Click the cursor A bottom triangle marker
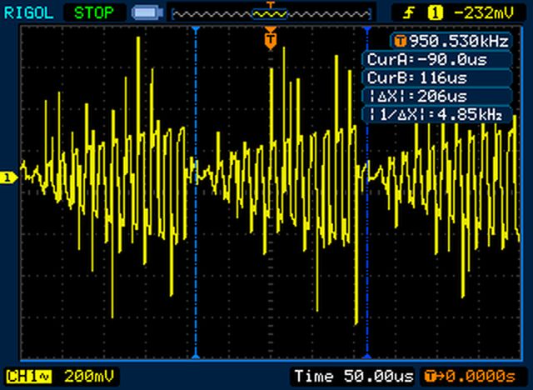This screenshot has width=533, height=390. tap(196, 356)
